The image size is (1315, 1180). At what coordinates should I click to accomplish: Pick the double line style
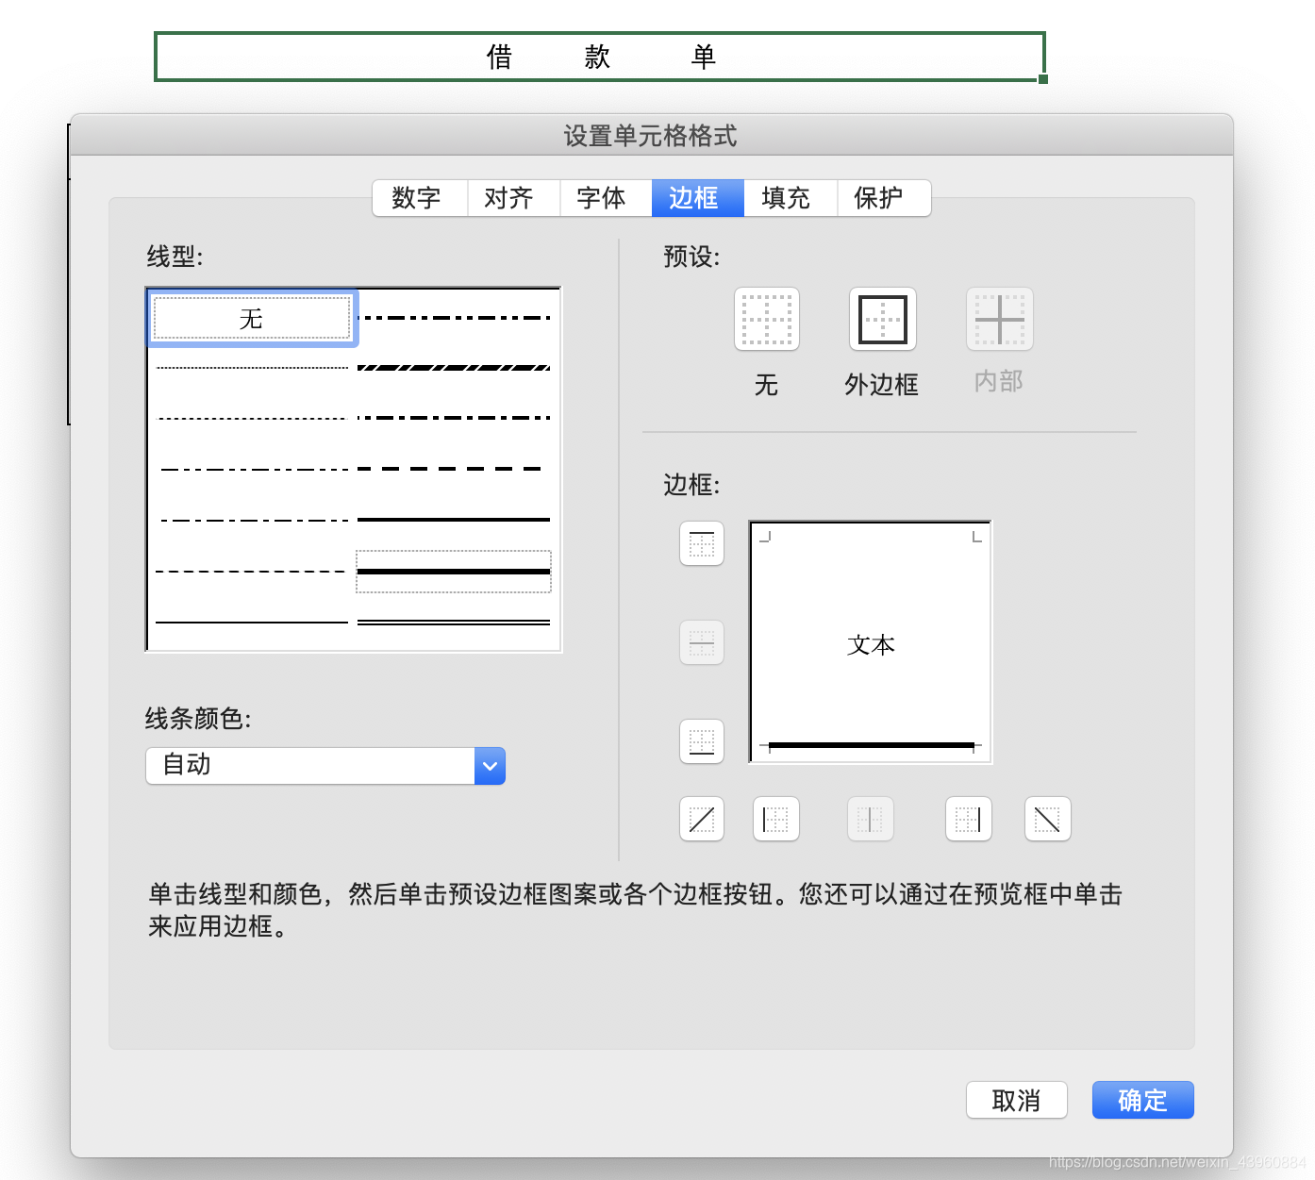pyautogui.click(x=454, y=623)
